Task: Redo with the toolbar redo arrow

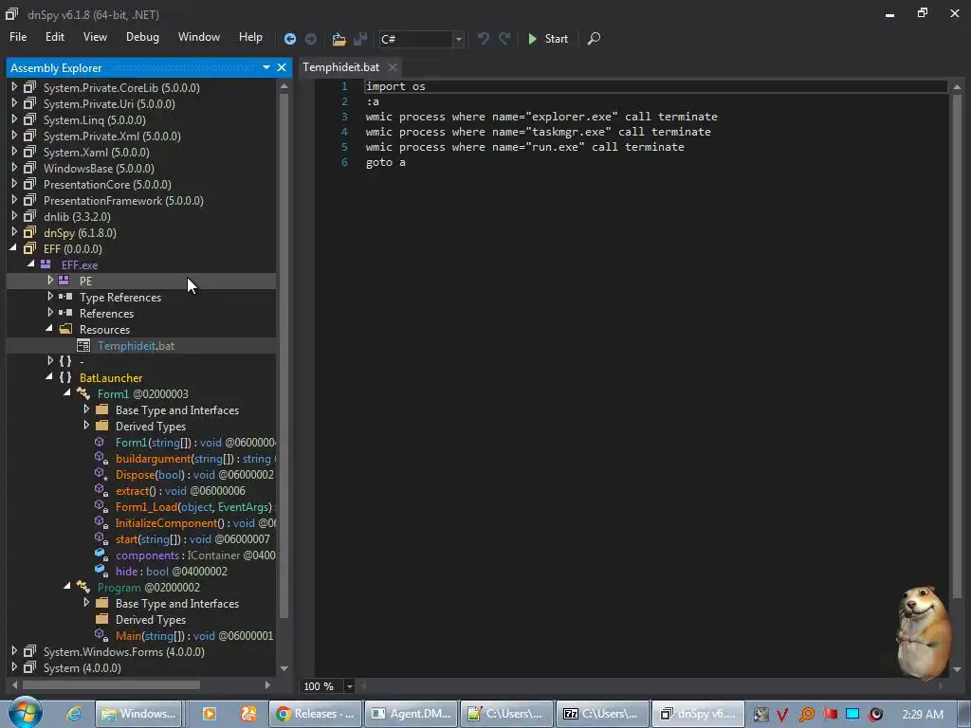Action: [504, 39]
